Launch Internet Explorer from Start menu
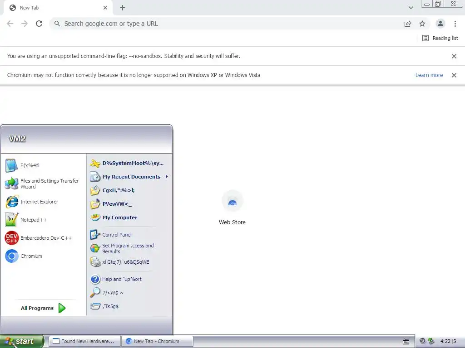Screen dimensions: 465x348 43,202
